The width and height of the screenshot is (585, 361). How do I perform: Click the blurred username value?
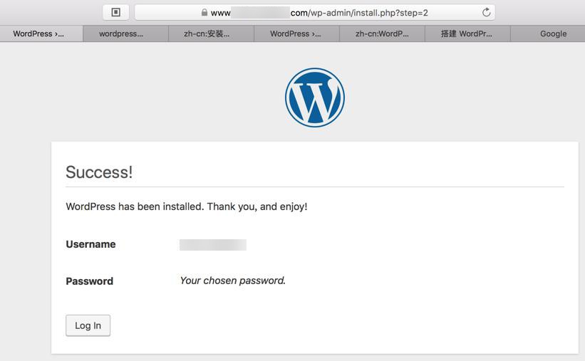coord(212,245)
